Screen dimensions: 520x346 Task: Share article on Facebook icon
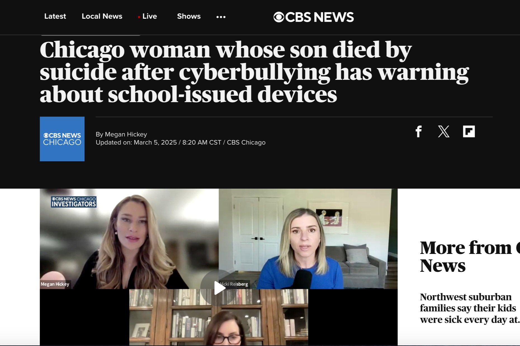tap(419, 131)
